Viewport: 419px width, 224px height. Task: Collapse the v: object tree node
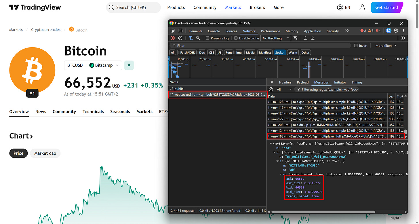tap(281, 174)
